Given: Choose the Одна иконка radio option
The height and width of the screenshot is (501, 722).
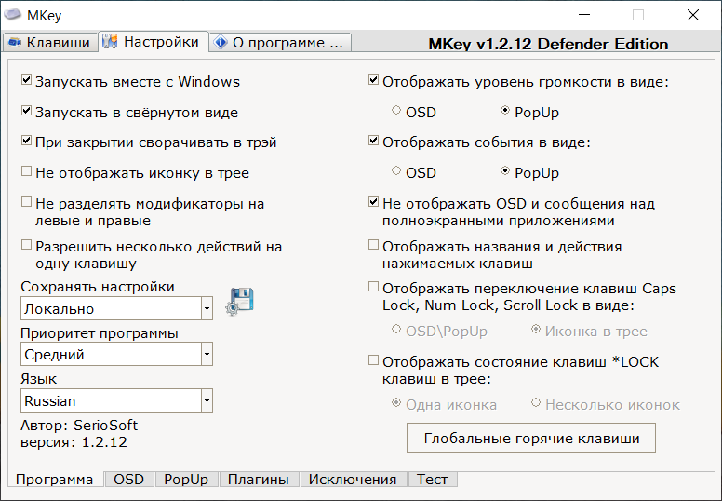Looking at the screenshot, I should [396, 403].
